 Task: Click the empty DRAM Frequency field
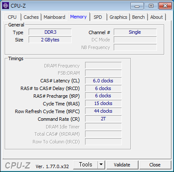click(103, 65)
